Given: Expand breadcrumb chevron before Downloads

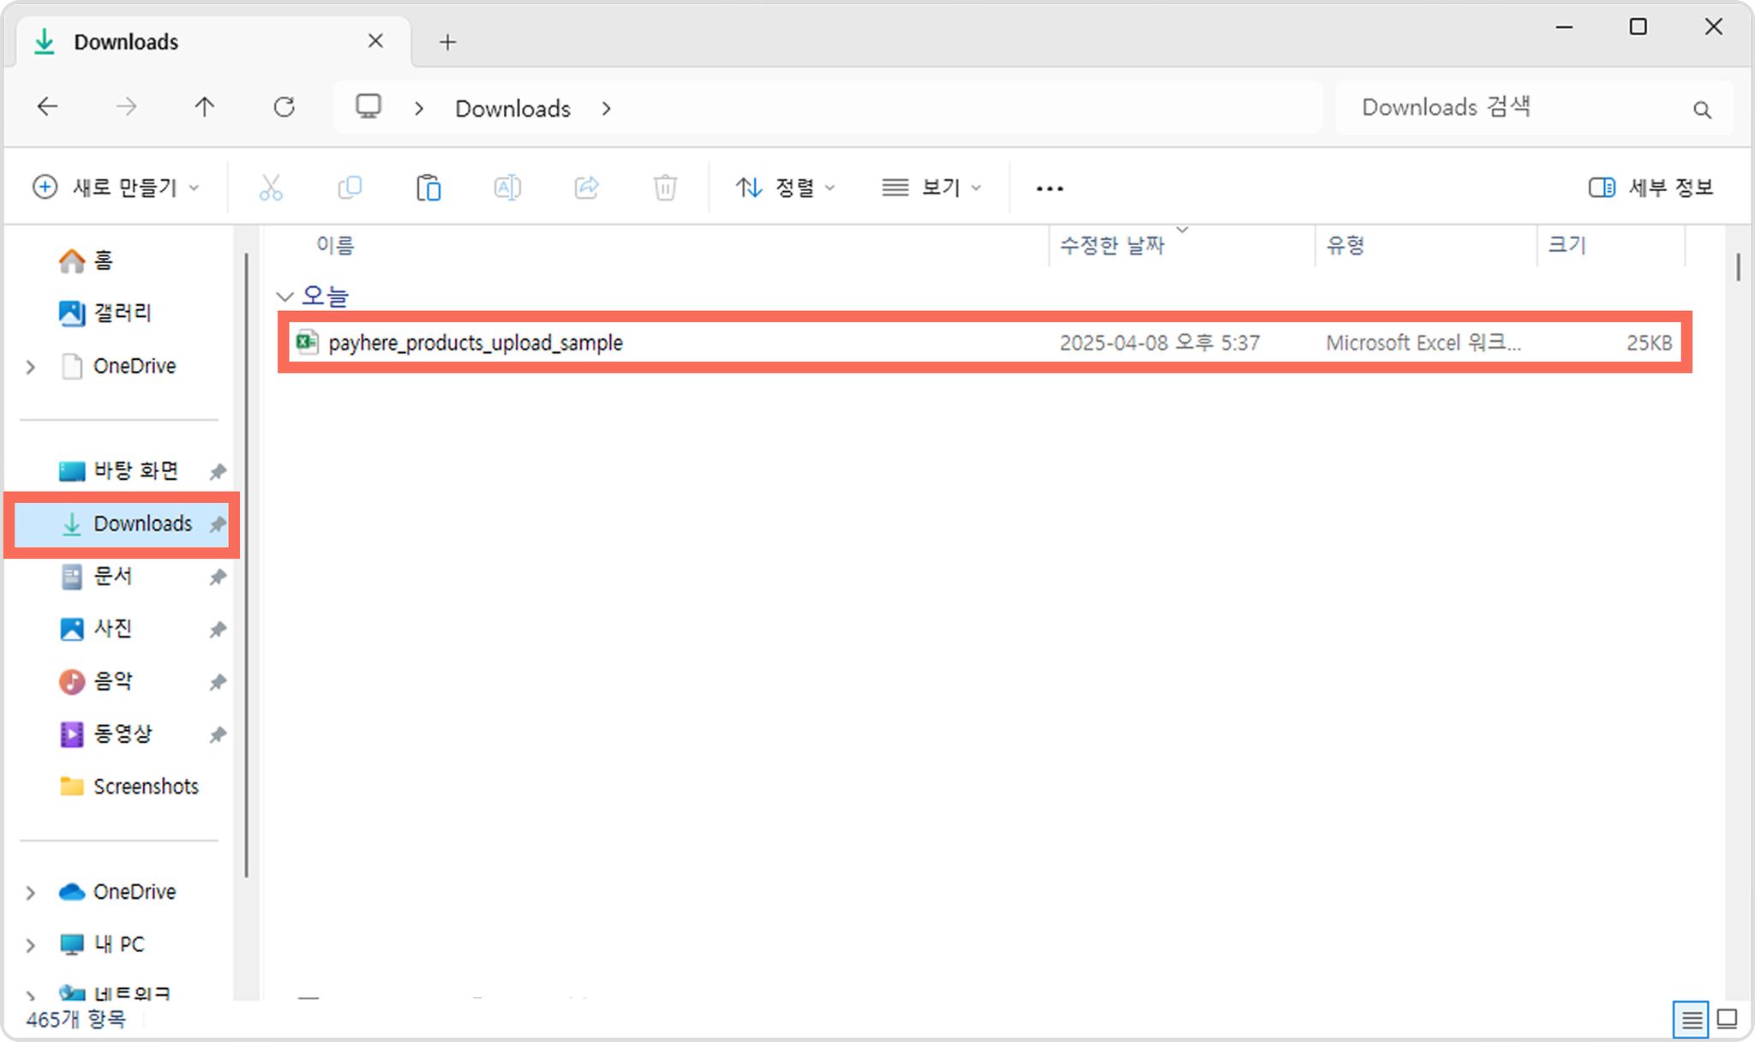Looking at the screenshot, I should [419, 109].
